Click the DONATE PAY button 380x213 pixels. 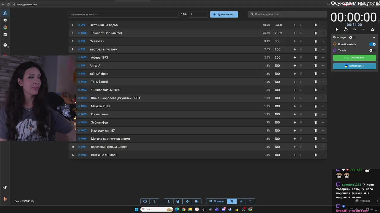click(354, 58)
